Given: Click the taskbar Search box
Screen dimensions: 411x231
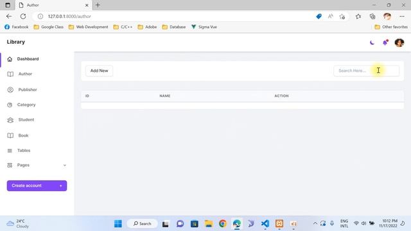Looking at the screenshot, I should (143, 224).
